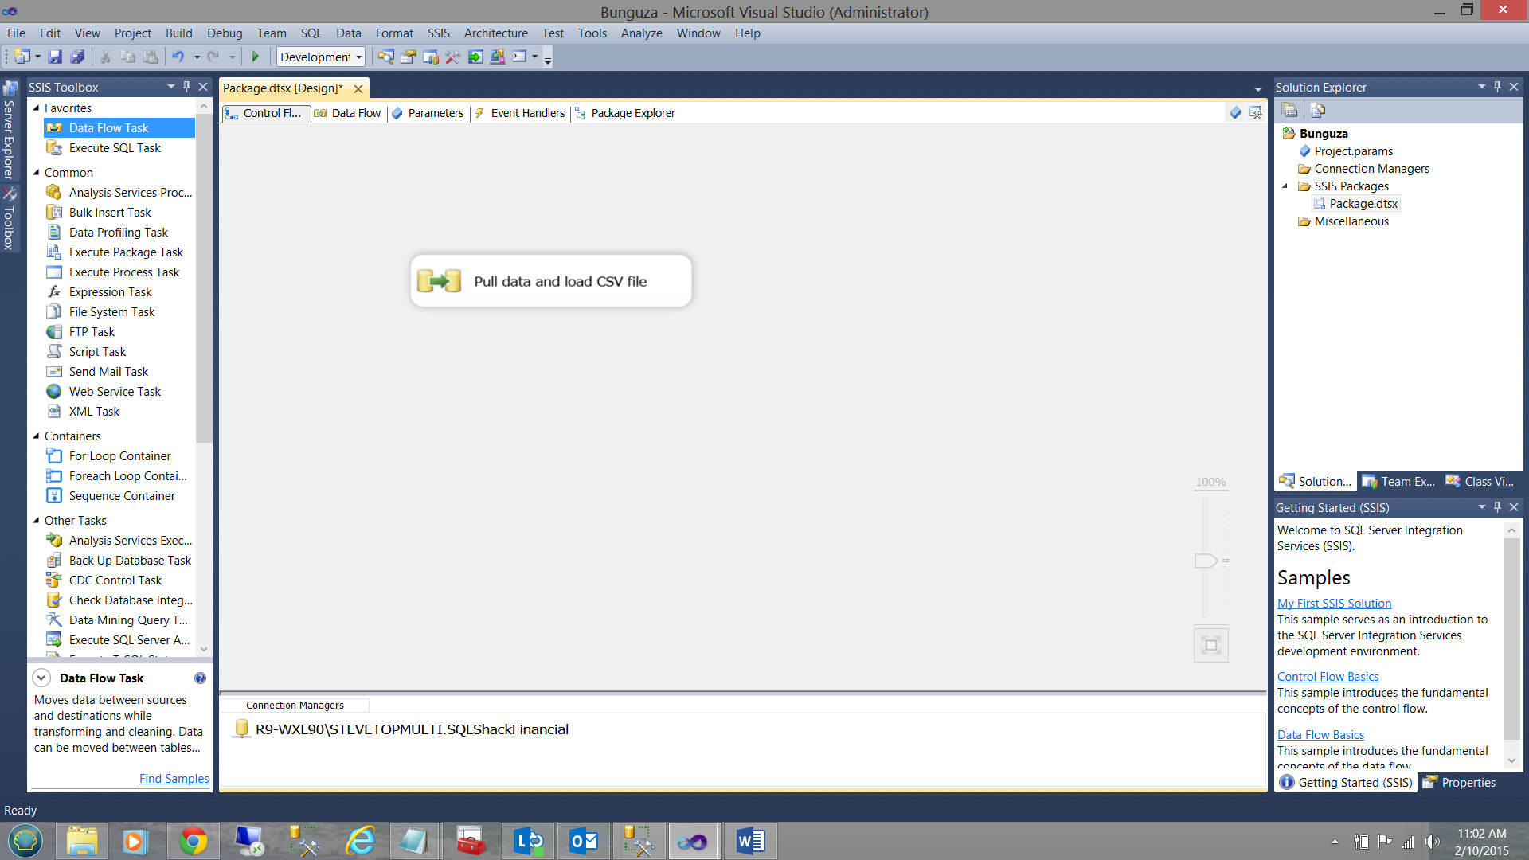Screen dimensions: 1529x860
Task: Click the Data Flow Task help icon
Action: (x=200, y=678)
